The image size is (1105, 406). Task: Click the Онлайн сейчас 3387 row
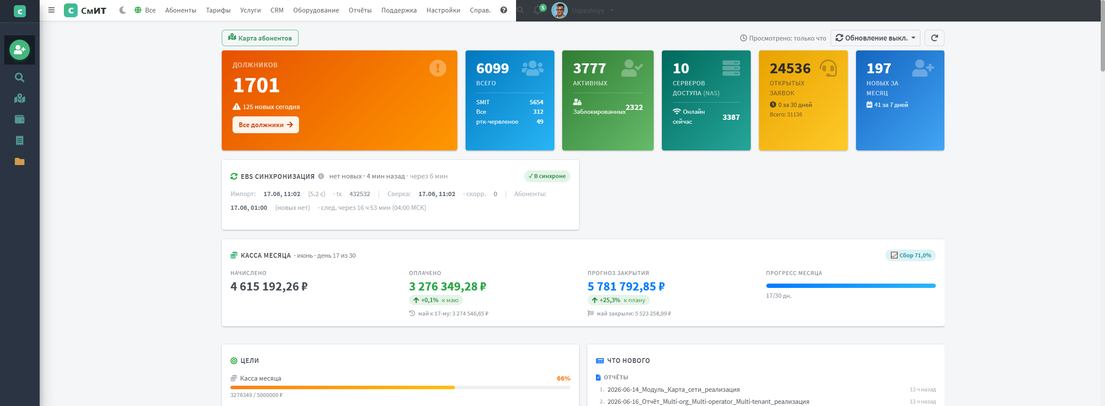coord(706,117)
